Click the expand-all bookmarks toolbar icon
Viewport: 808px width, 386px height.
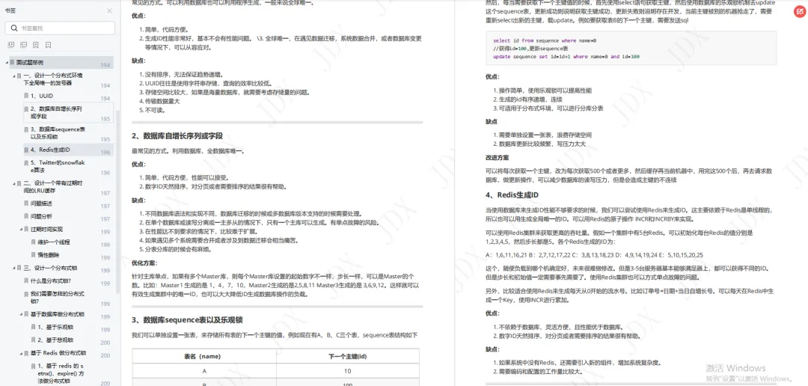(x=10, y=45)
